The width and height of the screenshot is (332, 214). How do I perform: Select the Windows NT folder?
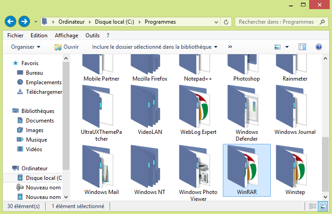[x=150, y=170]
